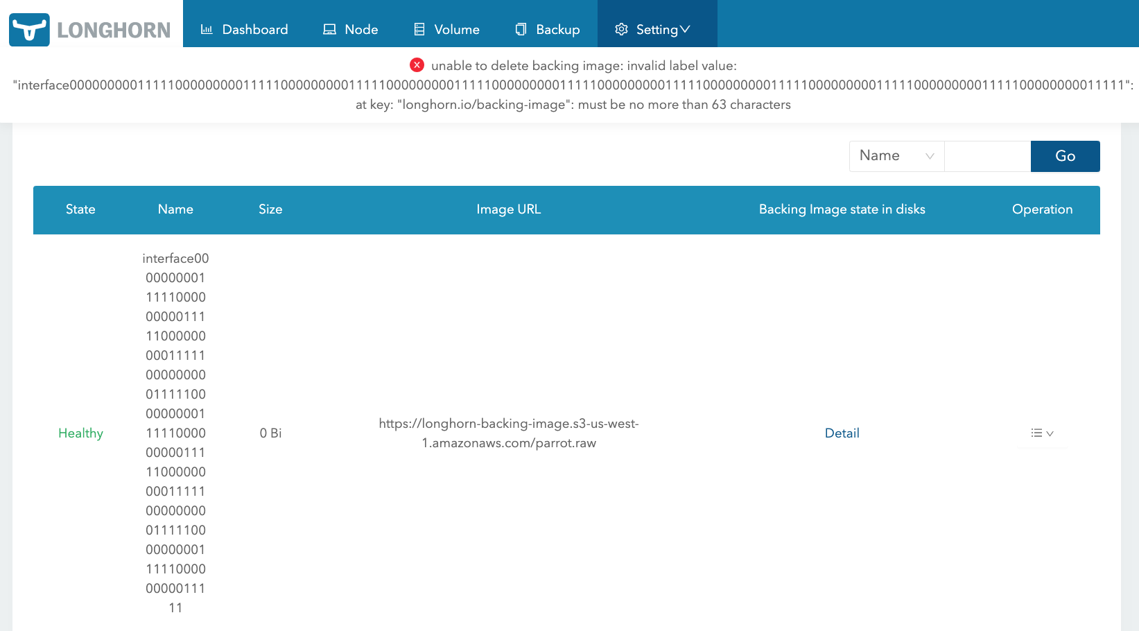Open the Backup tab
The height and width of the screenshot is (631, 1139).
pos(557,29)
